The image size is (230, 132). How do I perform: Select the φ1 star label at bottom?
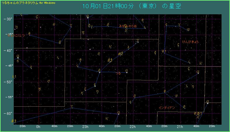coord(198,113)
